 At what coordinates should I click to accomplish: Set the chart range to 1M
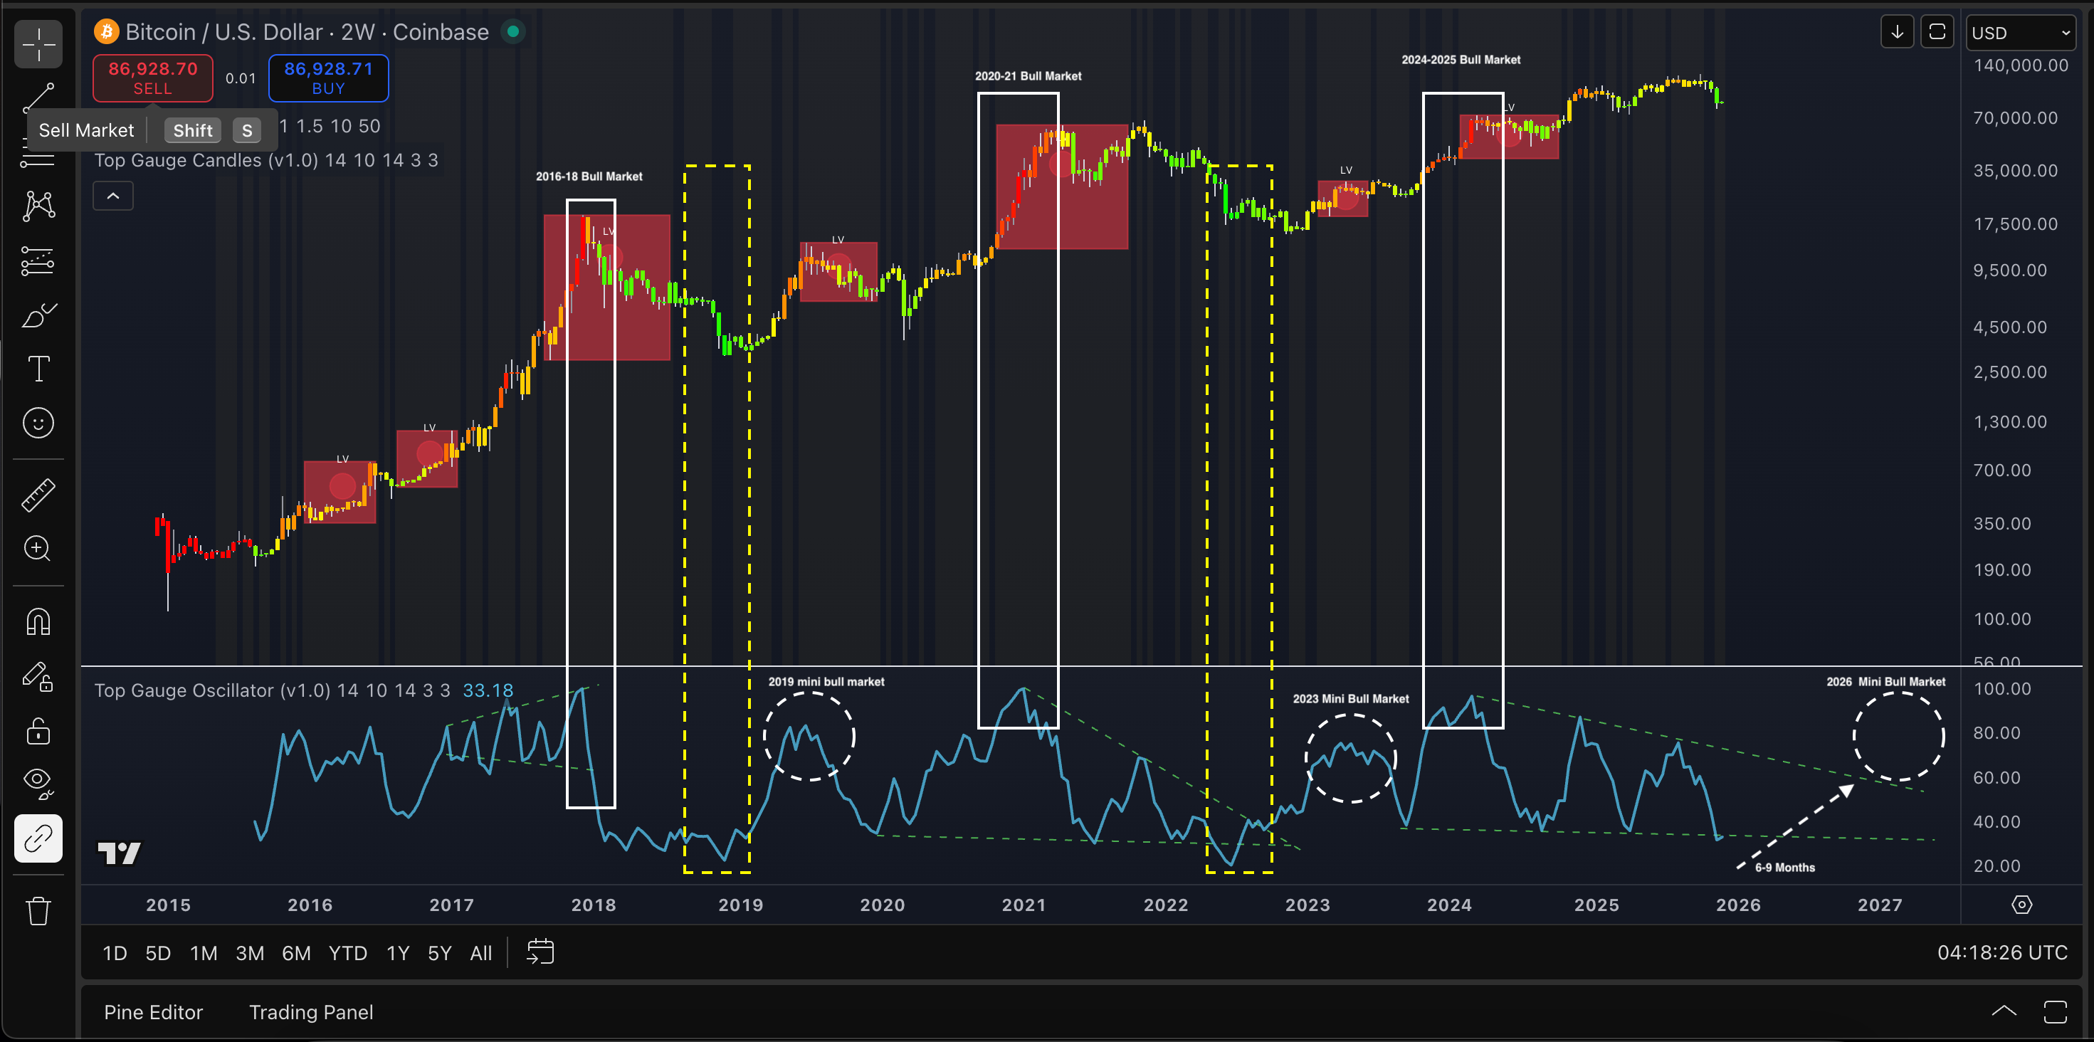point(204,952)
